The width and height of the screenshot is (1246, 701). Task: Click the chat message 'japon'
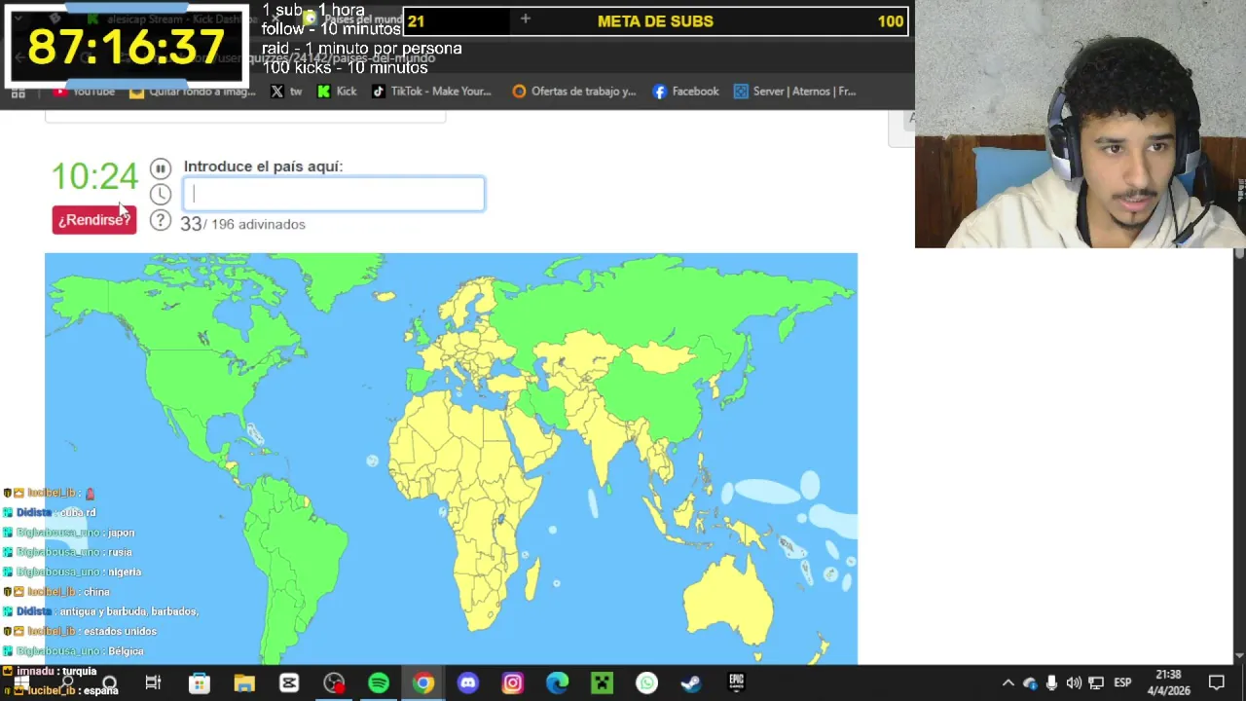(121, 533)
